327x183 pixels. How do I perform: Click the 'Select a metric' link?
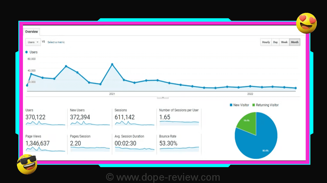click(56, 42)
